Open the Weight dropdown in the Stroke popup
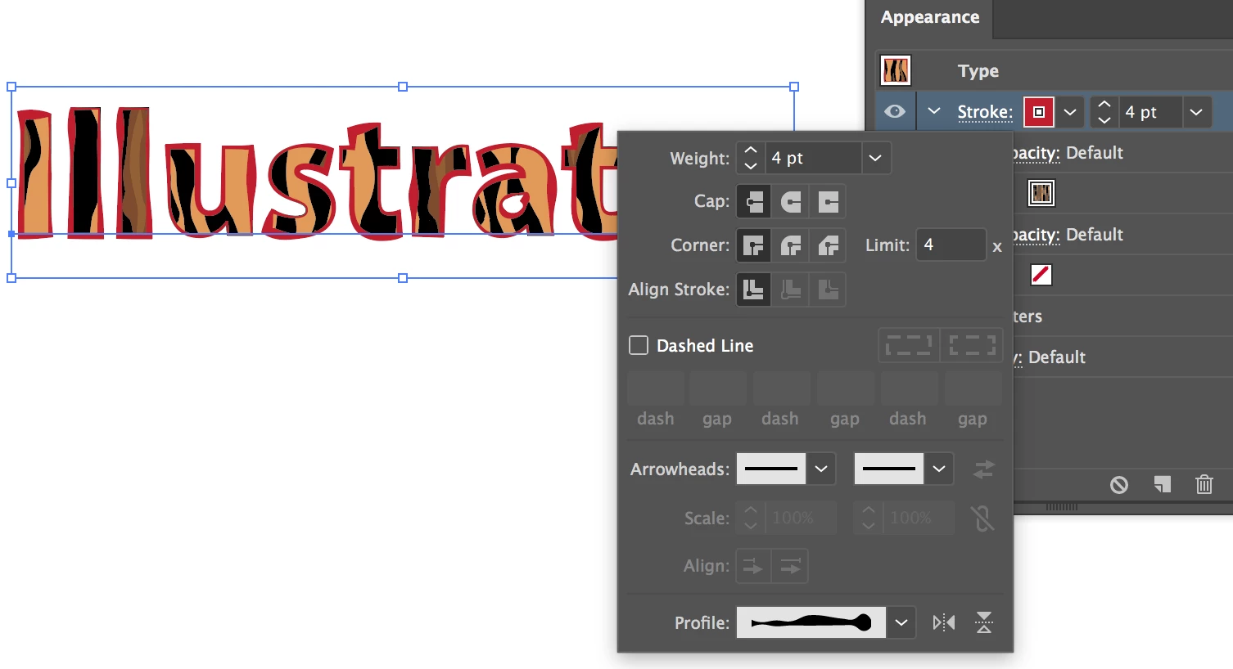This screenshot has width=1233, height=669. coord(875,158)
